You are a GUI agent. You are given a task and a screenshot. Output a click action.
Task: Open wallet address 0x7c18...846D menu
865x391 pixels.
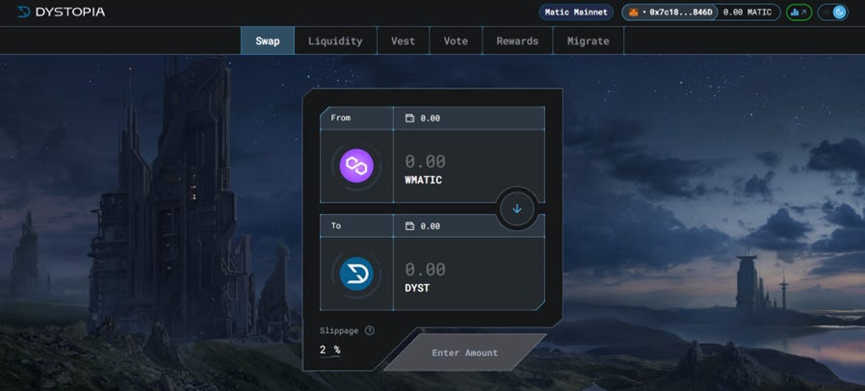tap(670, 13)
